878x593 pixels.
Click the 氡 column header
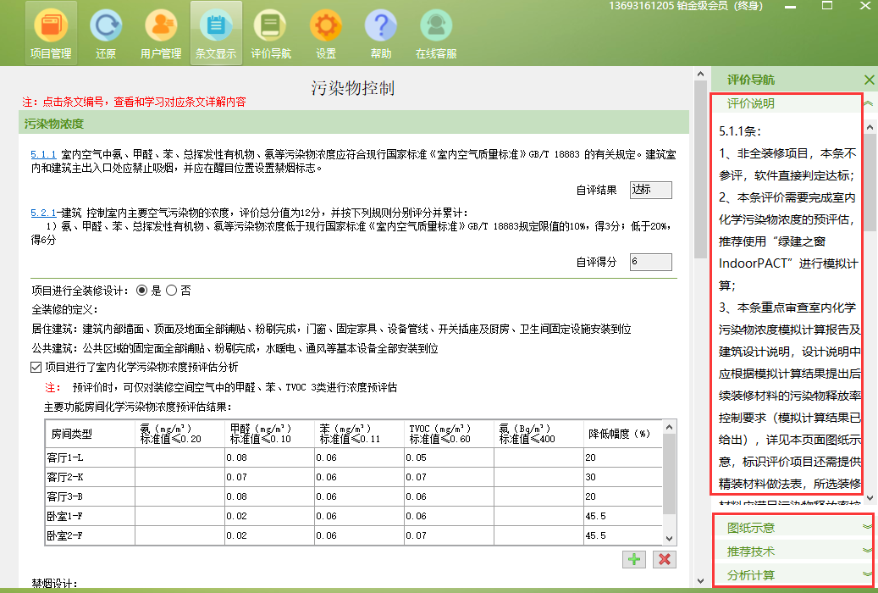point(538,434)
